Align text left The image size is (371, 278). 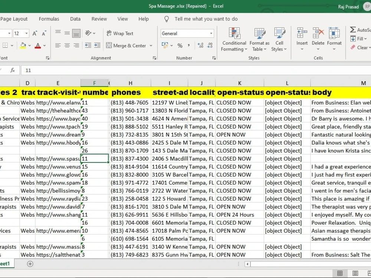pyautogui.click(x=58, y=45)
